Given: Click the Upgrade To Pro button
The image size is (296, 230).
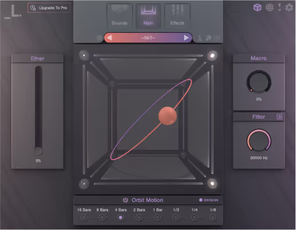Looking at the screenshot, I should click(49, 8).
